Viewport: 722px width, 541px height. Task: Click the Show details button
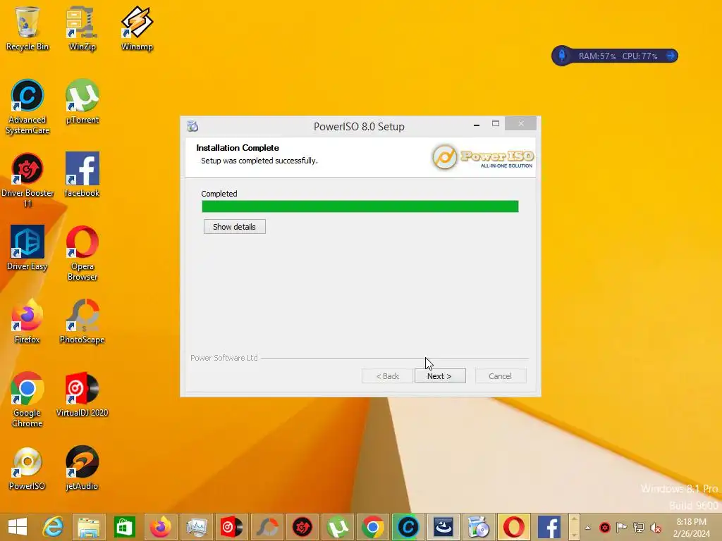point(234,227)
